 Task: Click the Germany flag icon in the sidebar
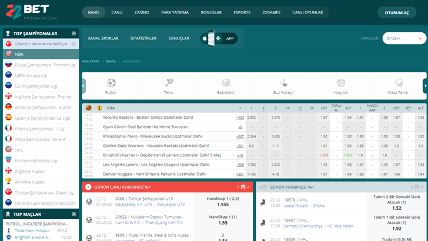click(8, 107)
